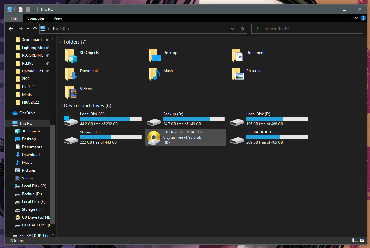
Task: Expand the ribbon with the chevron
Action: (356, 18)
